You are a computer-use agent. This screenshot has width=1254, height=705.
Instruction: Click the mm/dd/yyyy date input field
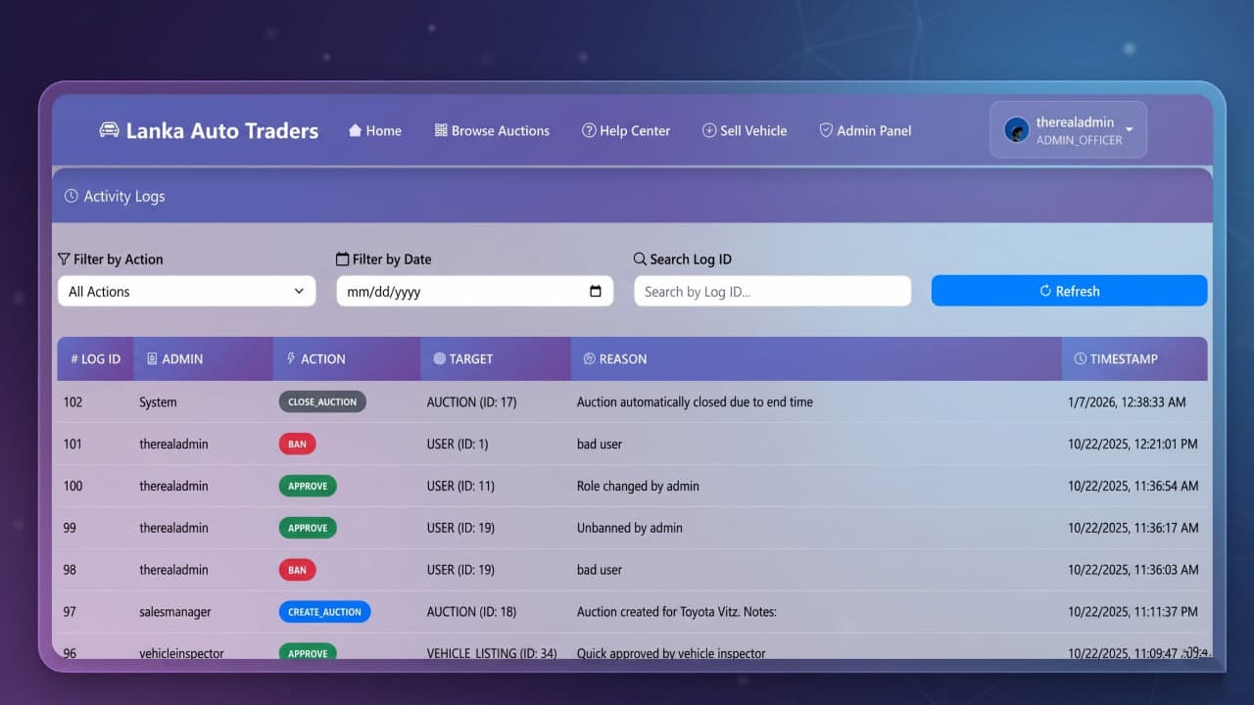475,291
